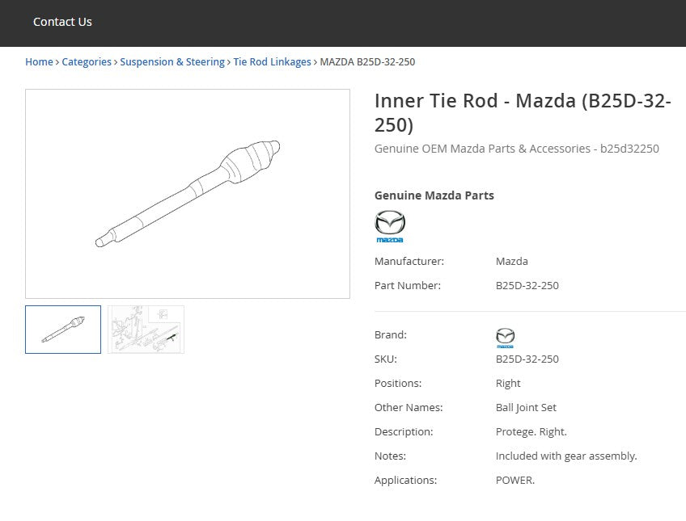
Task: Click the Other Names value Ball Joint Set
Action: click(526, 407)
